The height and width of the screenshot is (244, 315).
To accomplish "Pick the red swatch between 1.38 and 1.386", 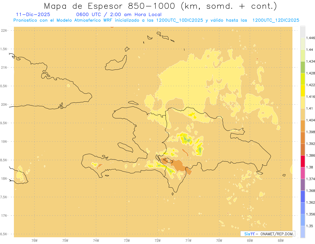I will (303, 161).
